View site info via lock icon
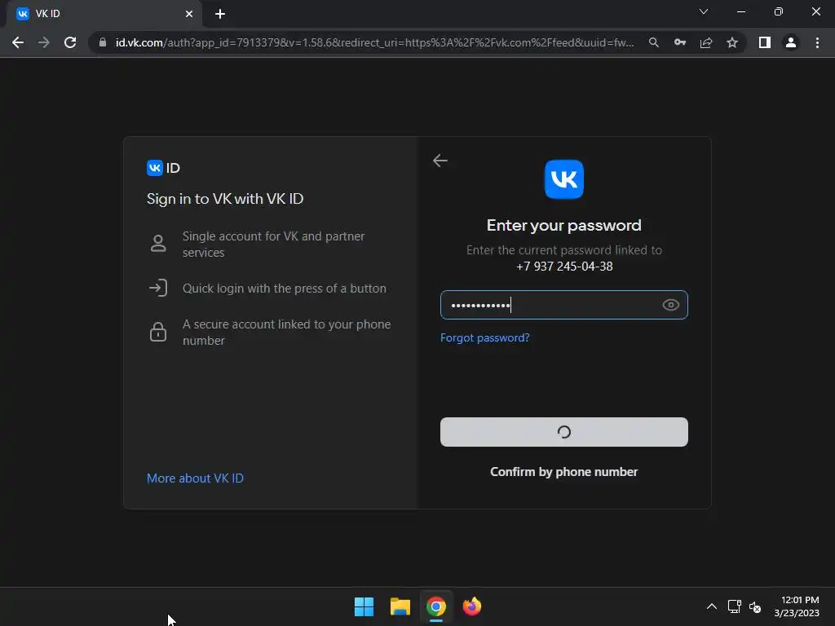 click(x=103, y=42)
